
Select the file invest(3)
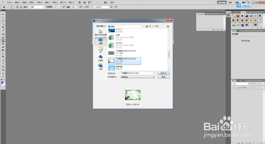(x=124, y=45)
